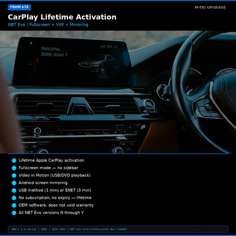Click the 'Welcome, BMW driver 1' screen text
The image size is (236, 236).
pos(54,52)
